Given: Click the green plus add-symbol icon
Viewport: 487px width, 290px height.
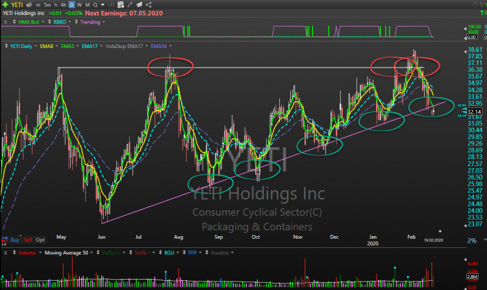Looking at the screenshot, I should click(x=5, y=4).
